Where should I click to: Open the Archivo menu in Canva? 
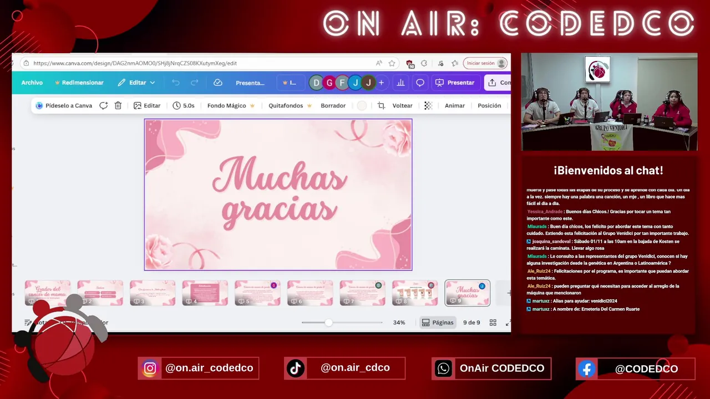click(32, 83)
